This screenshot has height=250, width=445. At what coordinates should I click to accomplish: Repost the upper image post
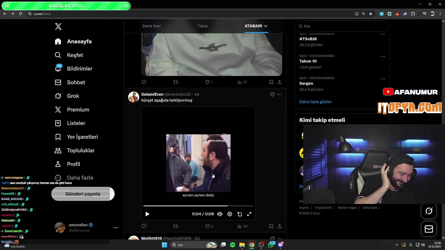(x=176, y=82)
